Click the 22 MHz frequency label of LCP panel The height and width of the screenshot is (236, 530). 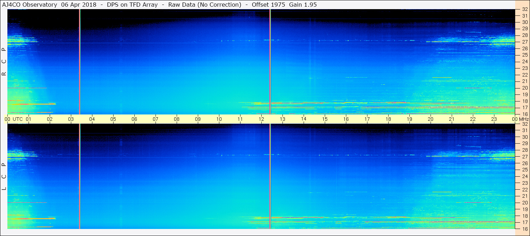click(x=524, y=189)
